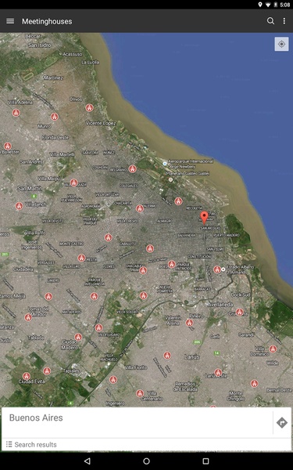The height and width of the screenshot is (470, 293).
Task: Tap meetinghouse marker left of Estadio Alberto Armando
Action: point(217,269)
